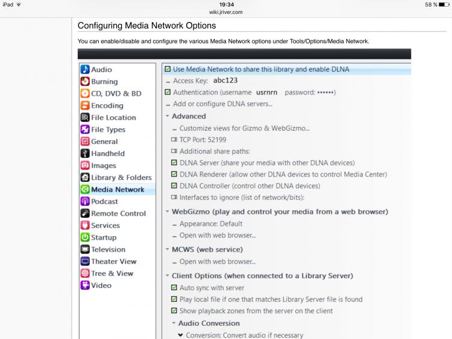Toggle Play local file if matches checkbox
The height and width of the screenshot is (339, 452).
click(174, 299)
